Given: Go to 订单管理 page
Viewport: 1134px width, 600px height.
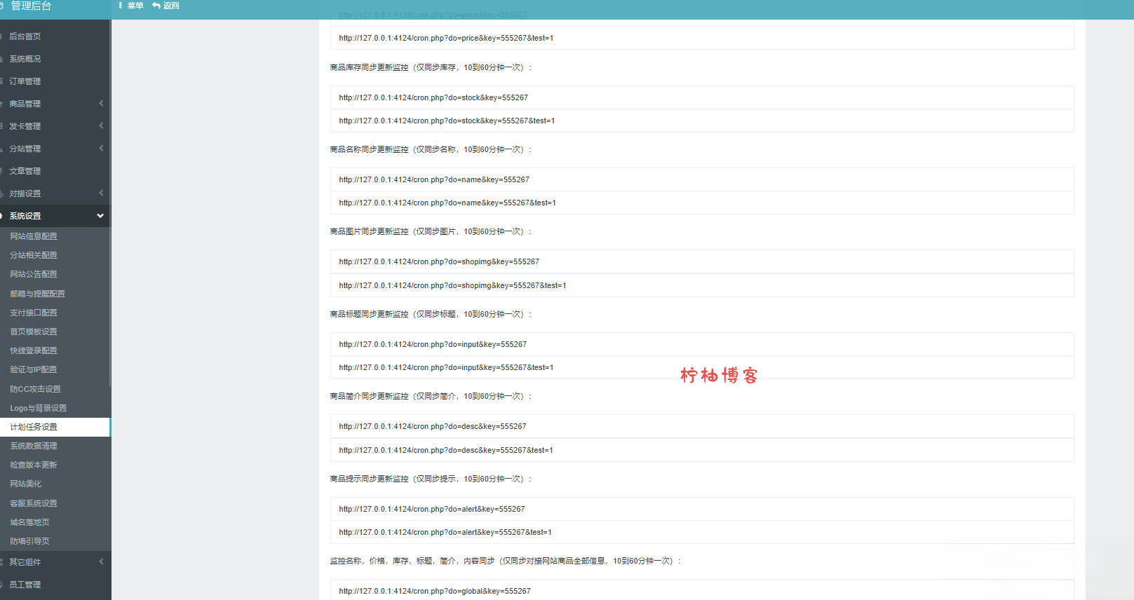Looking at the screenshot, I should (25, 81).
